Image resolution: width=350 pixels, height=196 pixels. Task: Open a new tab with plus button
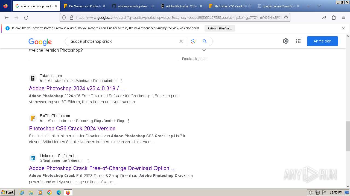pyautogui.click(x=308, y=6)
